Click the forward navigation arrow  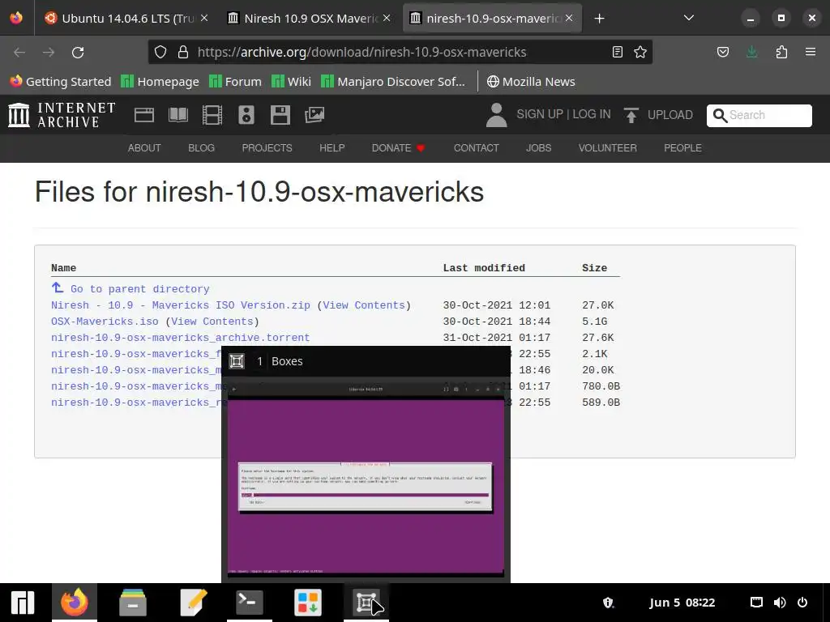(x=48, y=52)
